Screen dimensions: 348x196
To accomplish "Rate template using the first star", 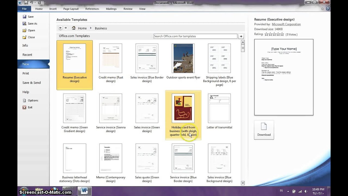I will pyautogui.click(x=266, y=34).
